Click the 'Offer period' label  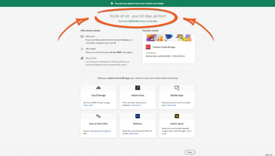90,49
